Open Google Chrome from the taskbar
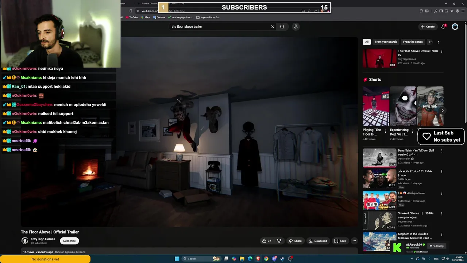Screen dimensions: 467x263 [266, 259]
